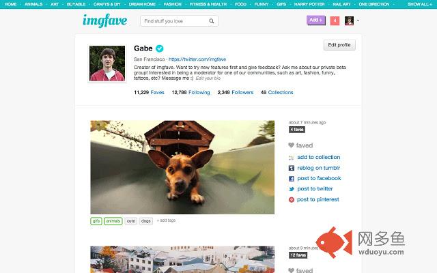Click the search magnifier icon
This screenshot has width=437, height=273.
click(x=212, y=21)
